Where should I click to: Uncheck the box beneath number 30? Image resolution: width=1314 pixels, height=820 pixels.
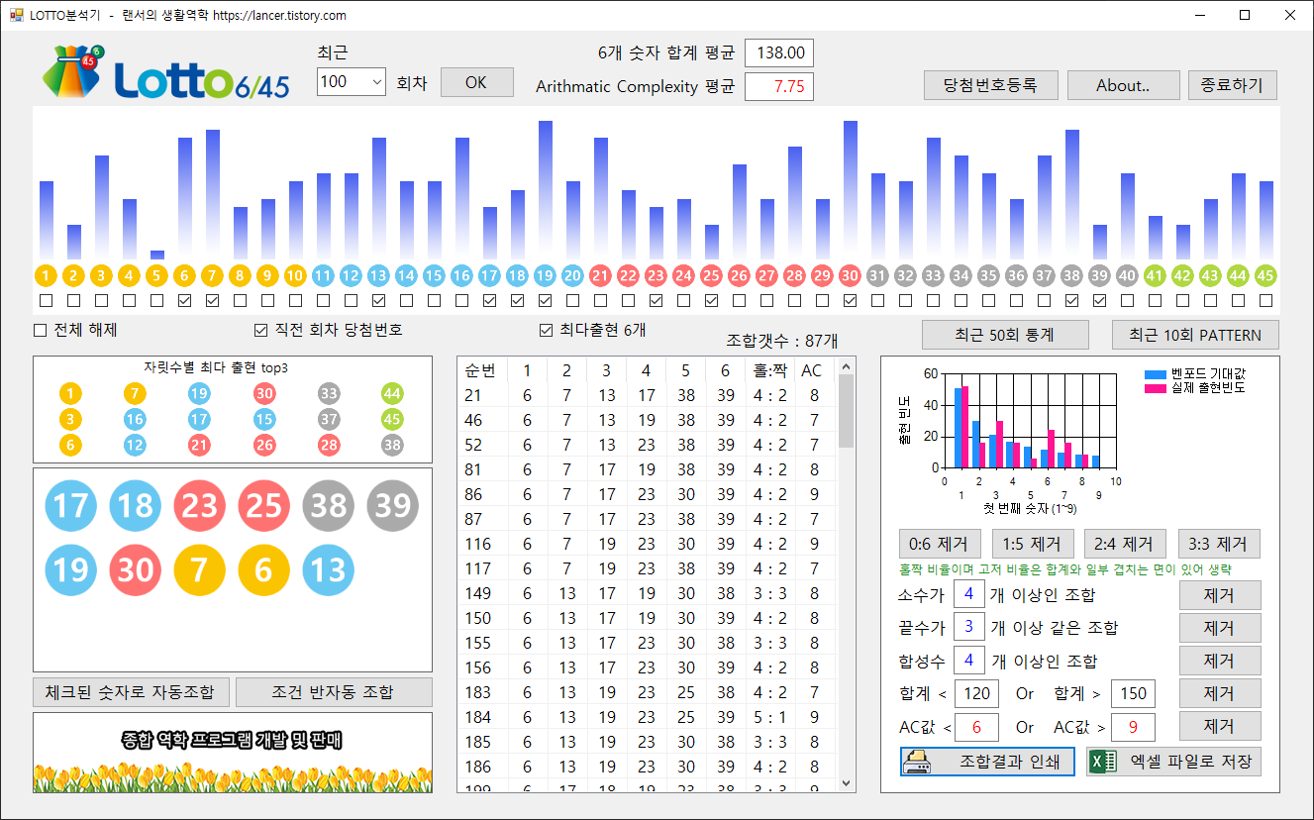pyautogui.click(x=850, y=300)
